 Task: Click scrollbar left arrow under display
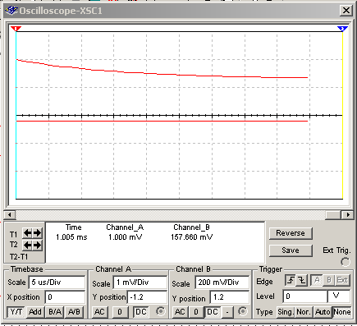[x=10, y=215]
